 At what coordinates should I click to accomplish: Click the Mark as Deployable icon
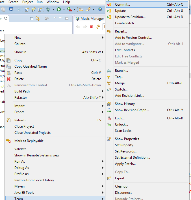point(8,141)
